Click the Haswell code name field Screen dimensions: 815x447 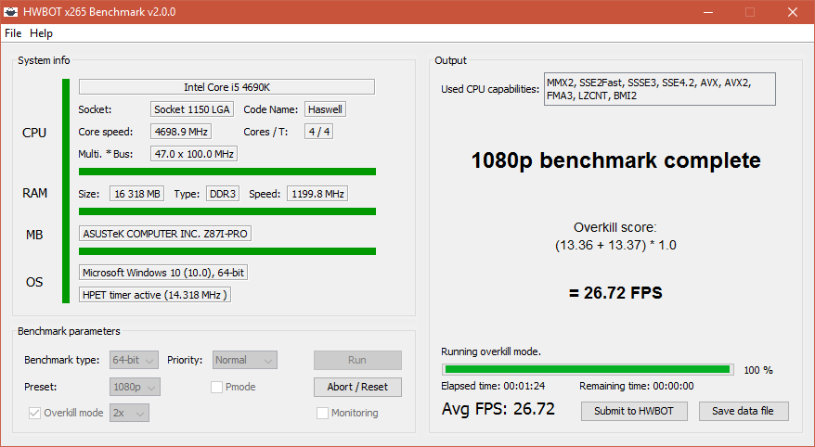click(x=326, y=109)
